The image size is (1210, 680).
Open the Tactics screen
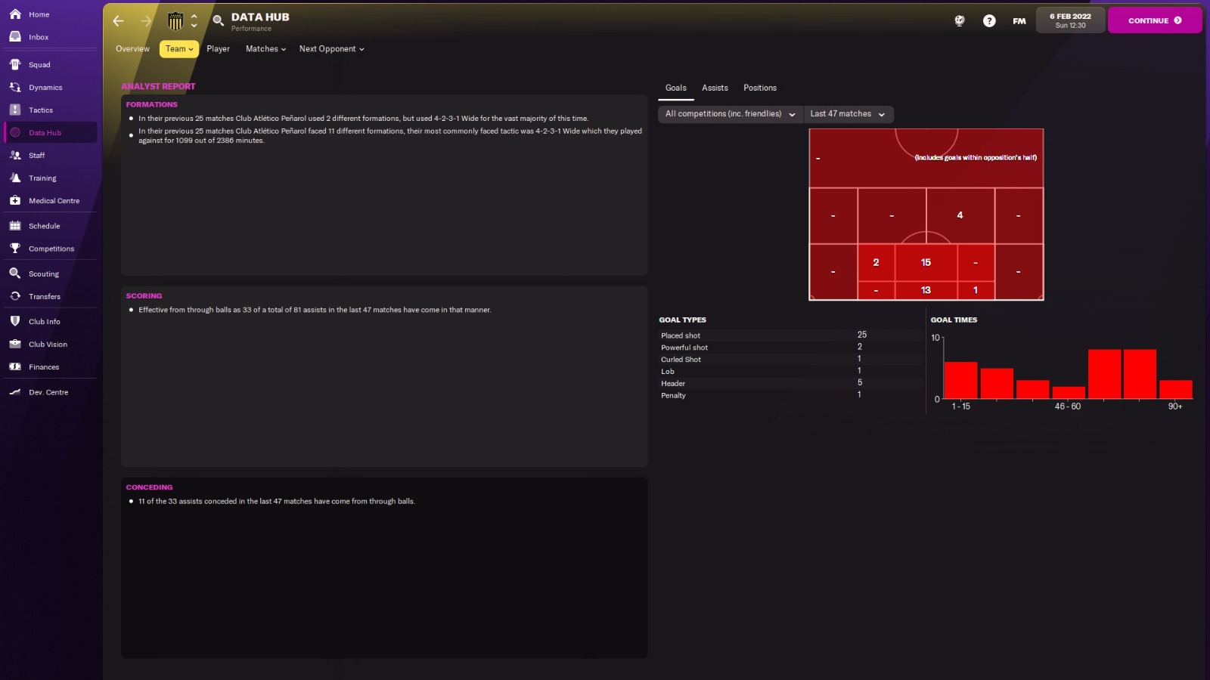40,110
